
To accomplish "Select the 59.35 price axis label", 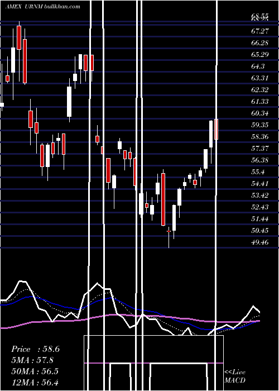I will tap(260, 125).
